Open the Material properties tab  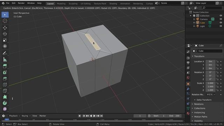[x=188, y=113]
